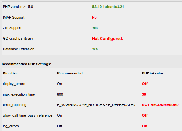Click the 'Recommended PHP Settings:' heading
This screenshot has width=182, height=131.
[27, 64]
